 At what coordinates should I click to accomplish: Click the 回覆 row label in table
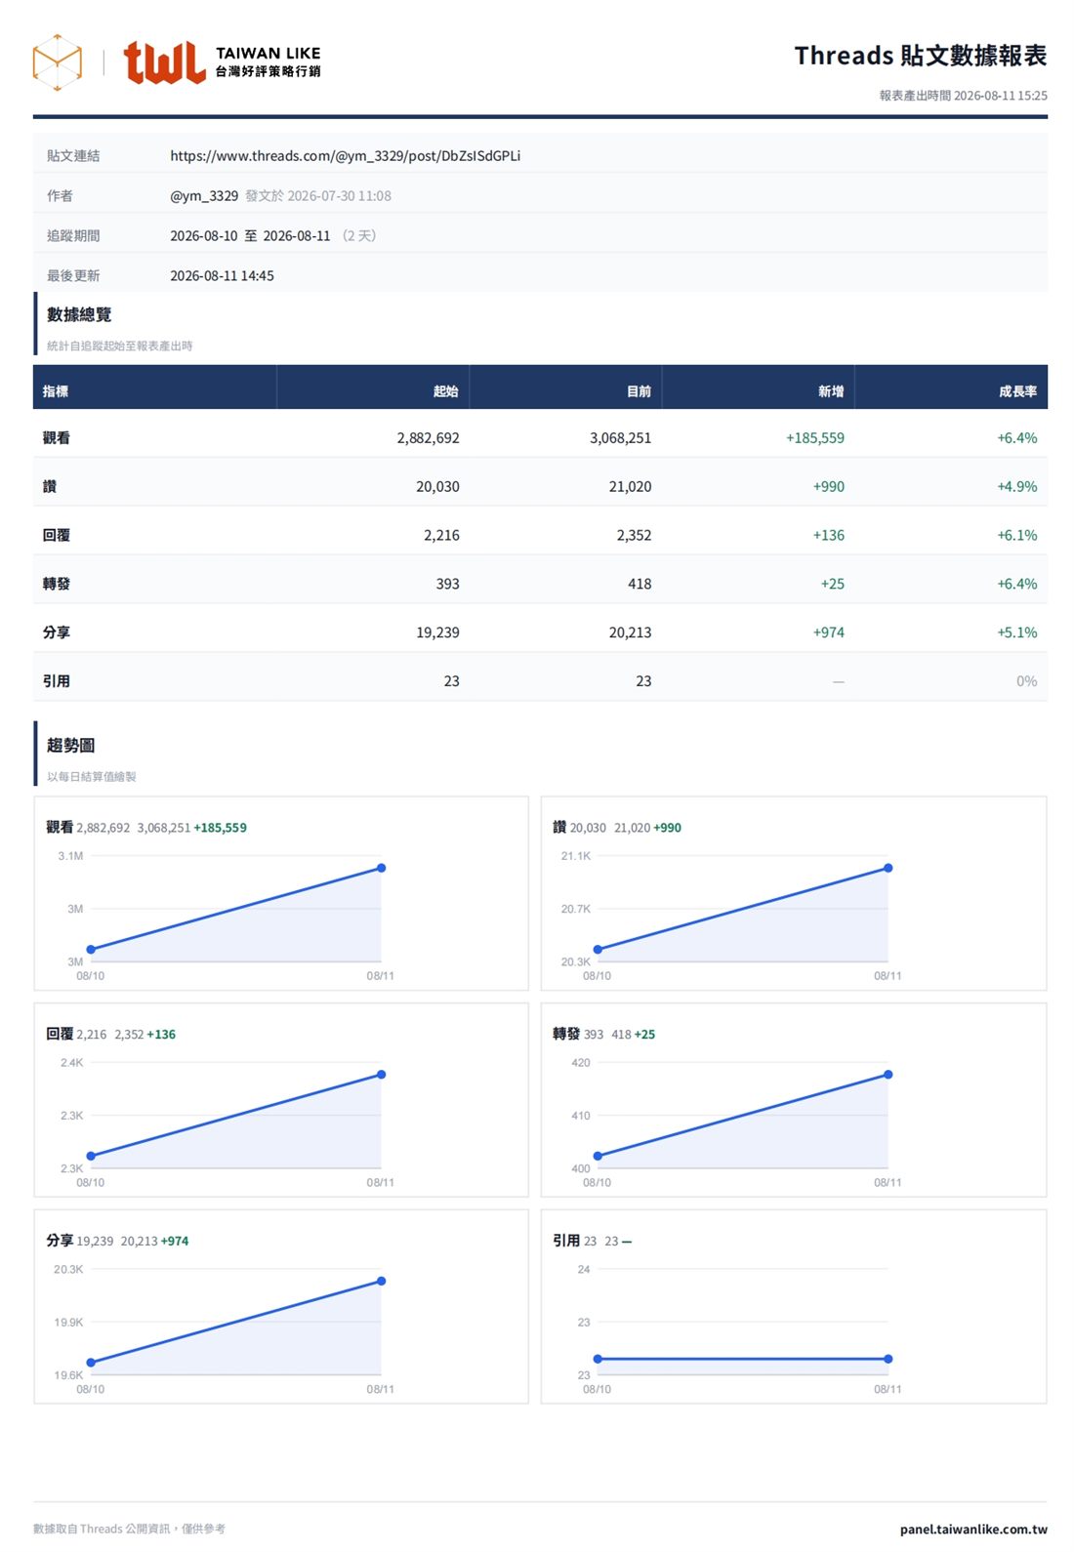point(57,535)
